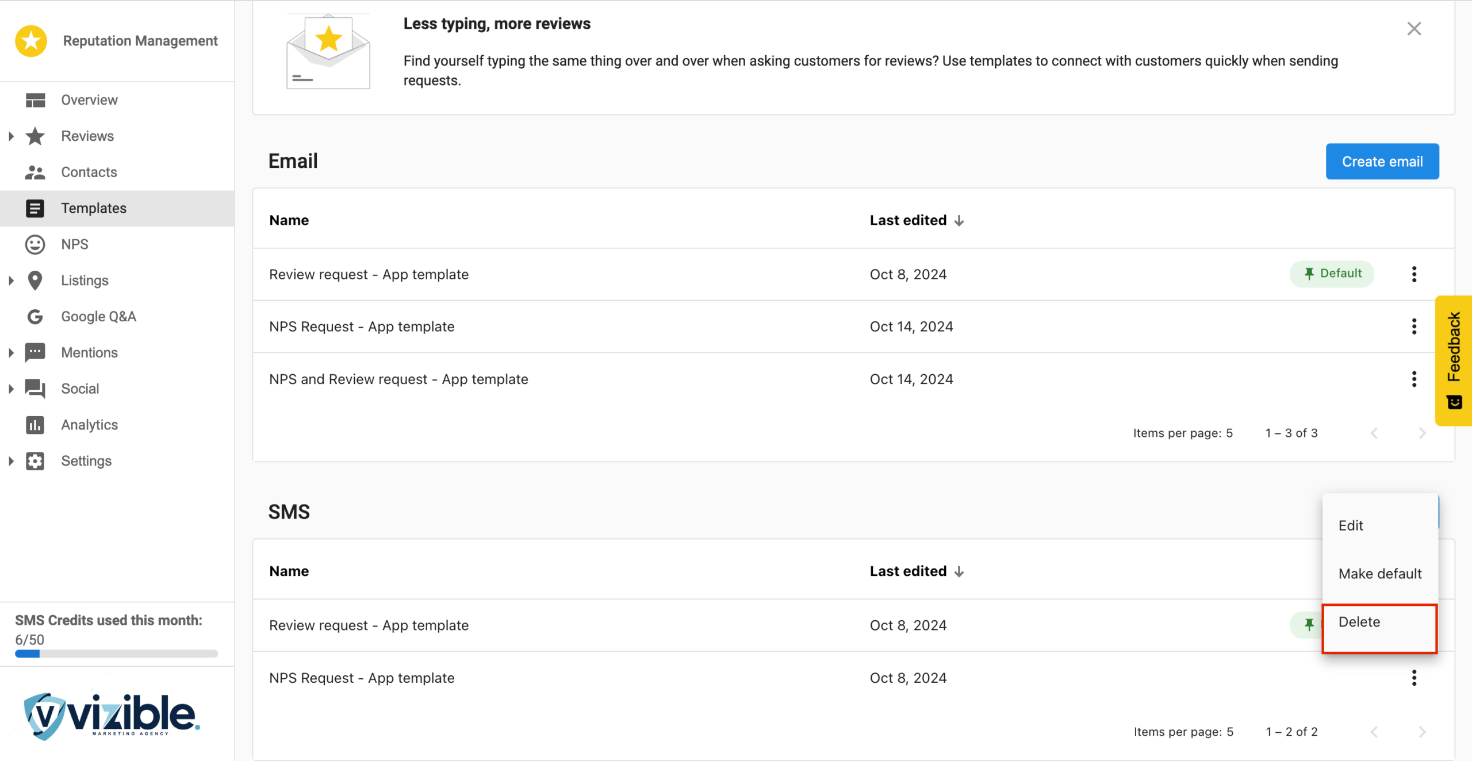Click the Default pin badge on email template
This screenshot has height=761, width=1472.
click(1332, 274)
